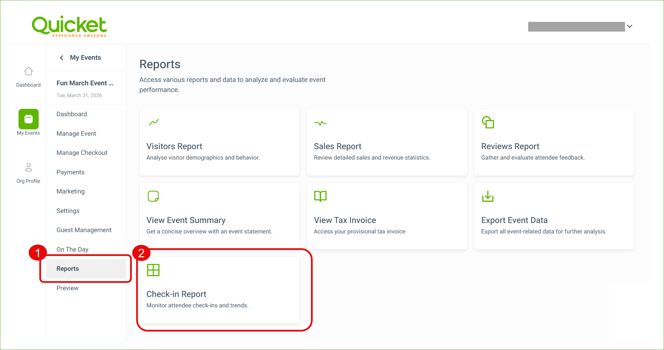Click the Preview link in sidebar

point(68,288)
